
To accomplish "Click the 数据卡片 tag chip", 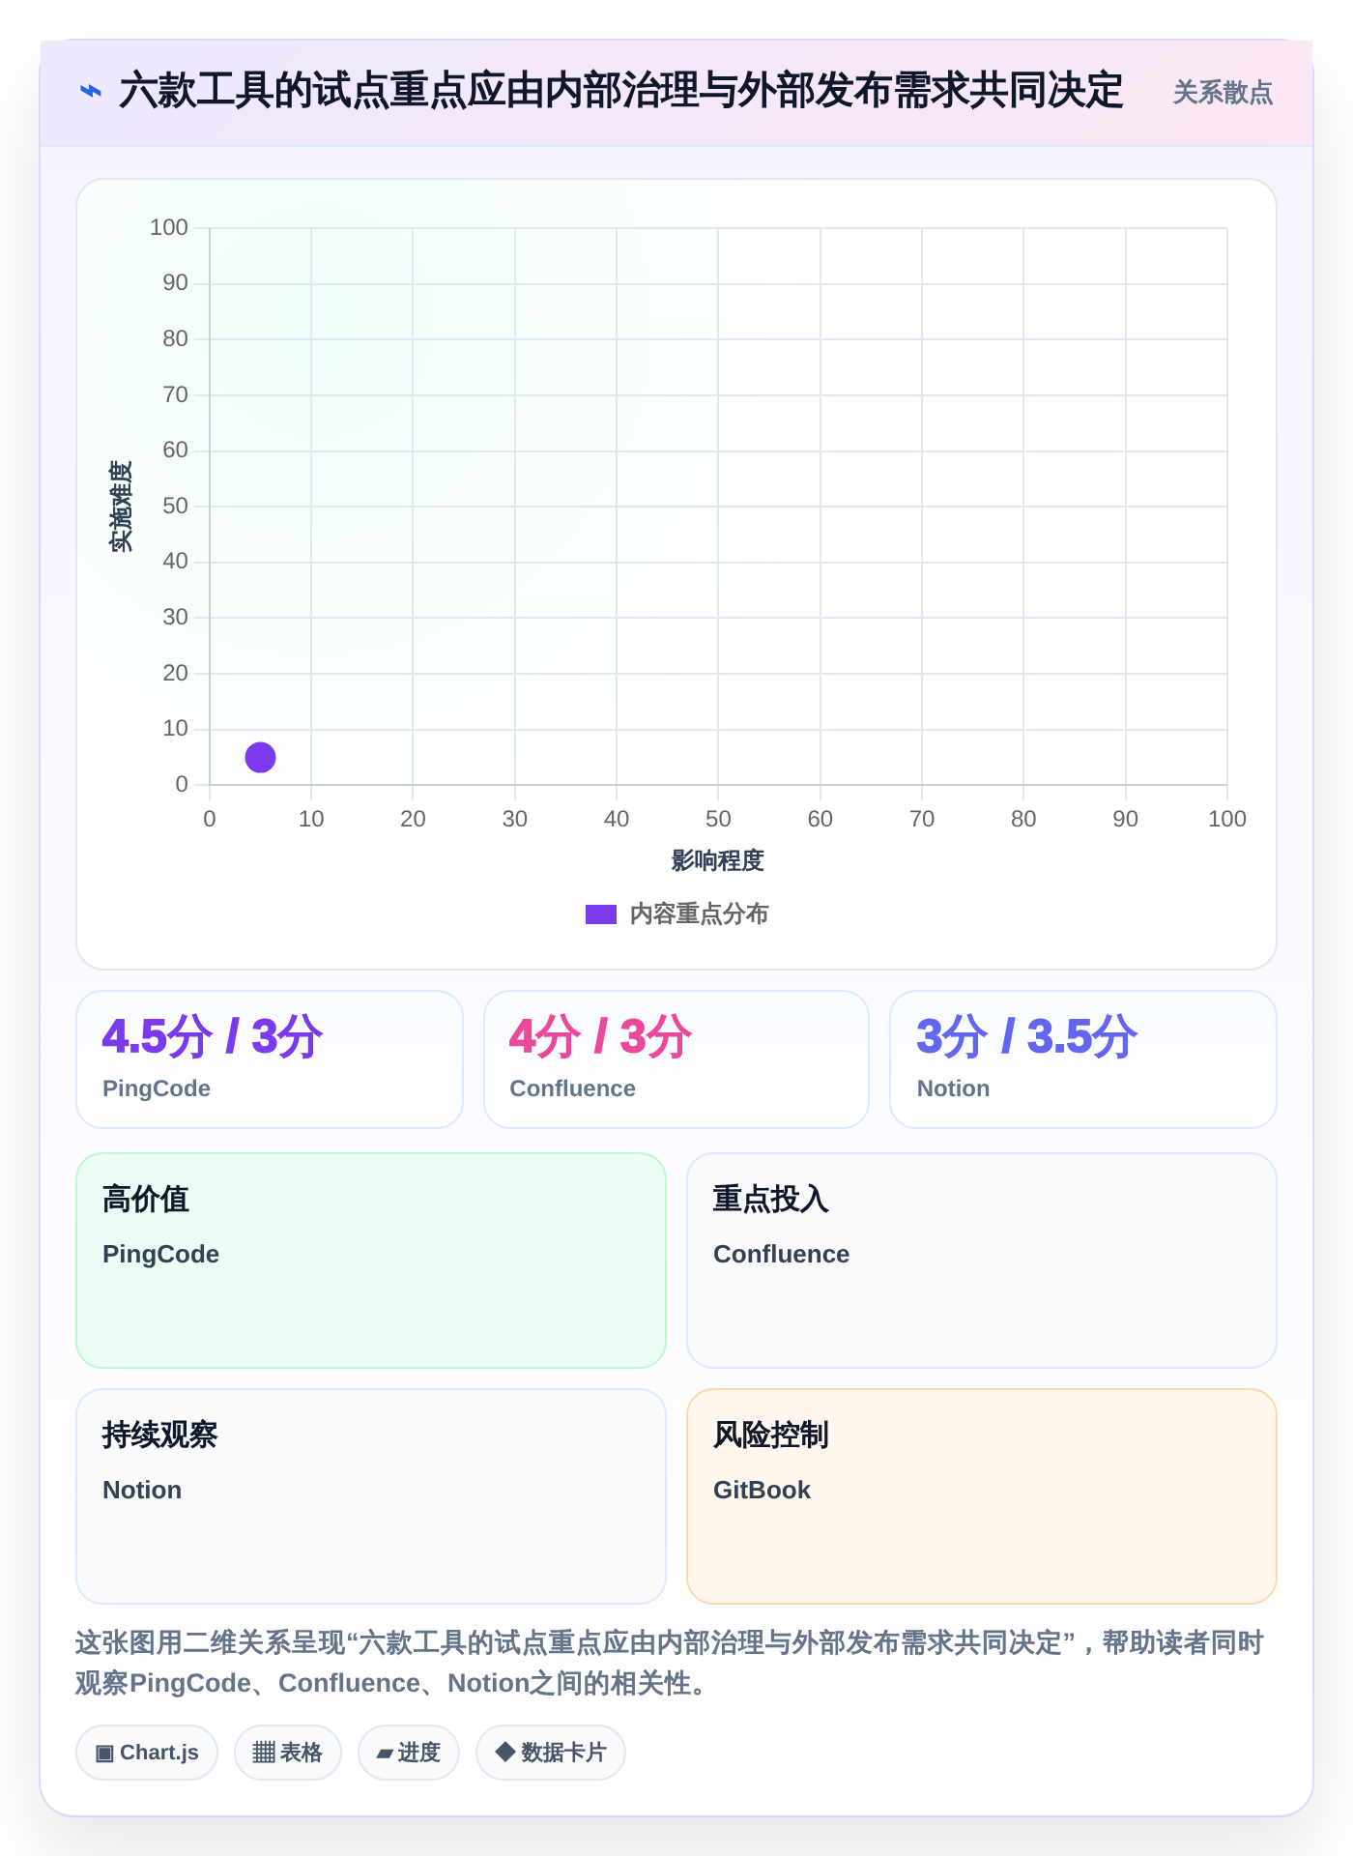I will pos(551,1753).
